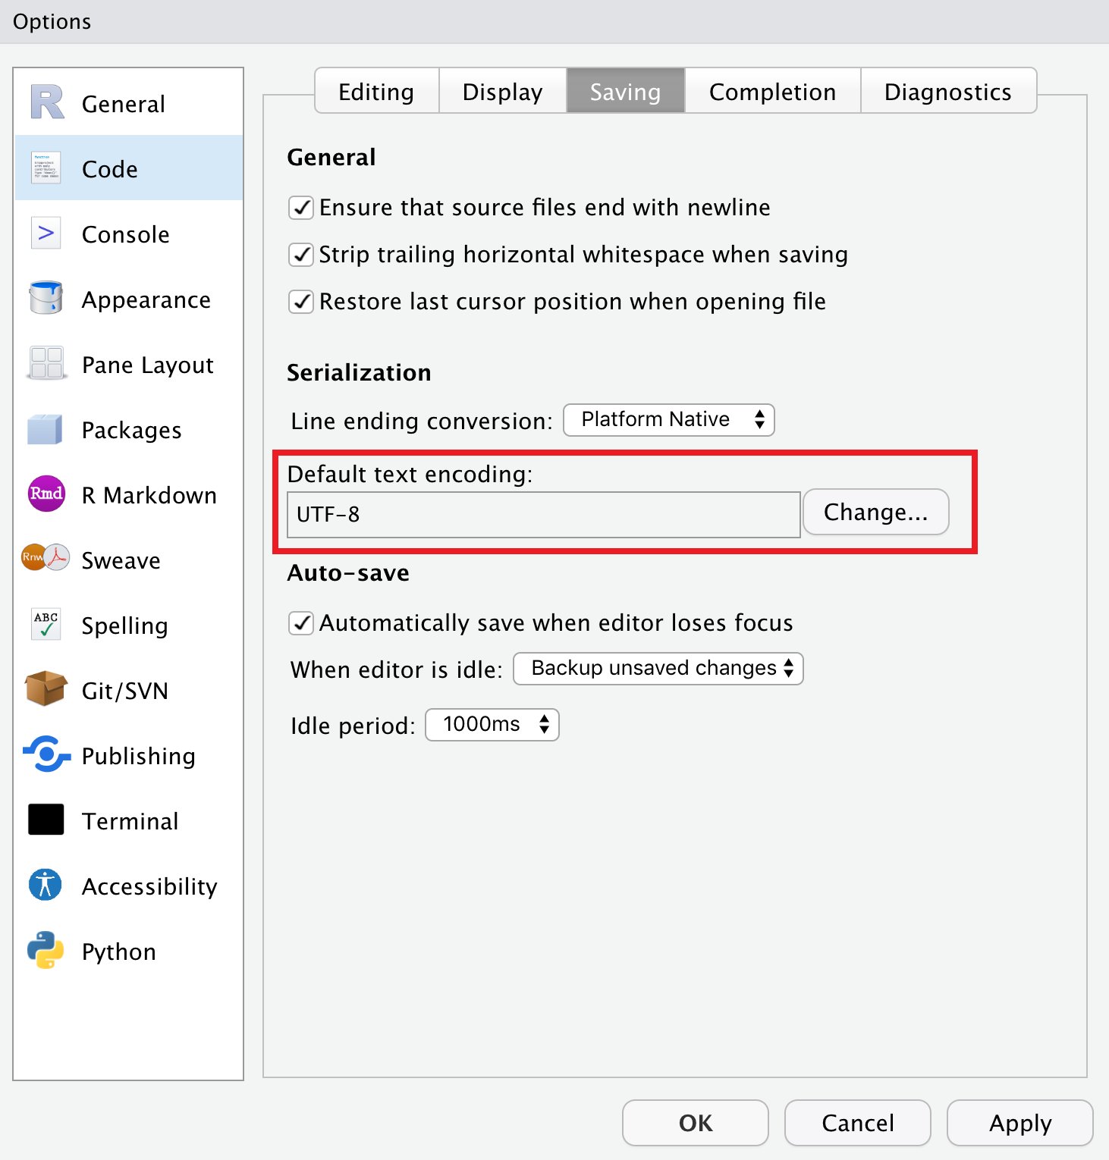Go to the Diagnostics tab
The height and width of the screenshot is (1160, 1109).
point(948,92)
